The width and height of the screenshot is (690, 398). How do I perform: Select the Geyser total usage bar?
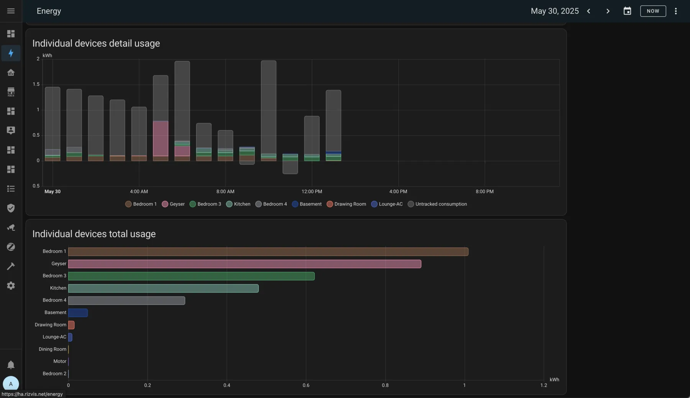pos(245,264)
